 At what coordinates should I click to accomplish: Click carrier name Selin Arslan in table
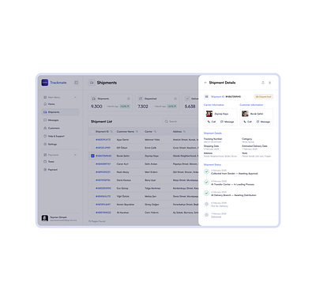point(151,164)
